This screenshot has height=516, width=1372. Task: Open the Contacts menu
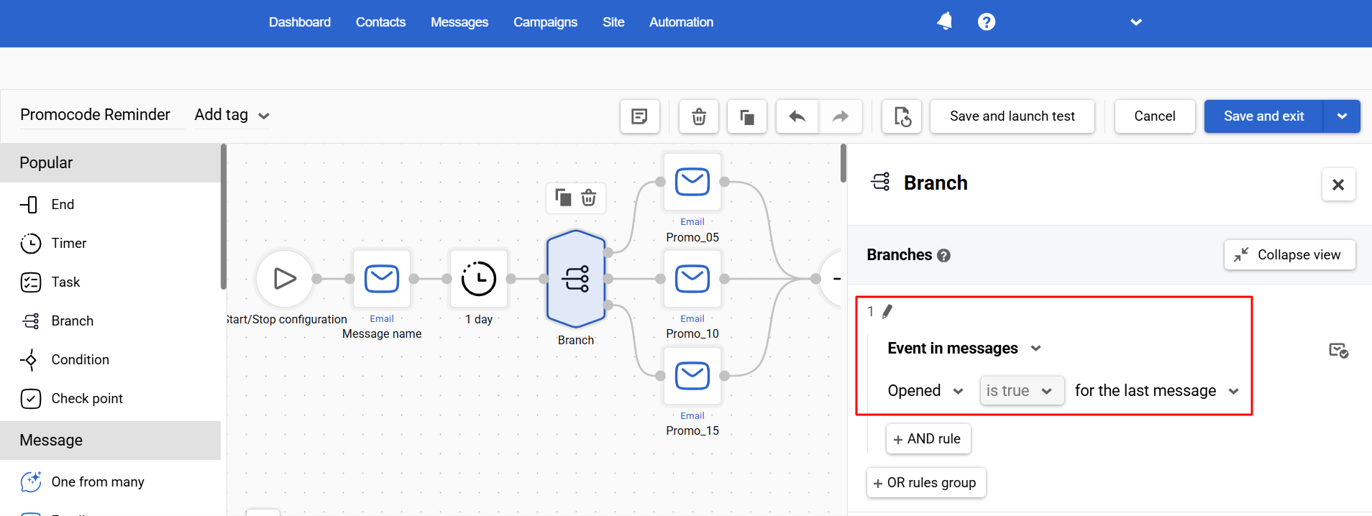click(380, 22)
